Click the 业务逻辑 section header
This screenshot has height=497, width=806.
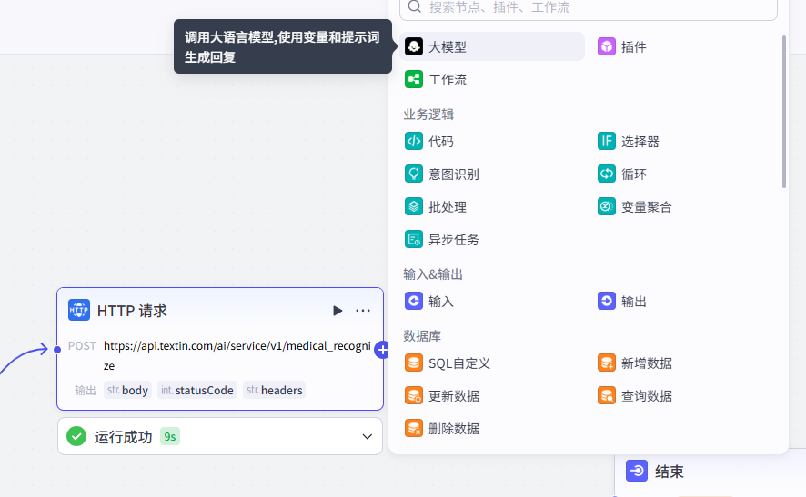(428, 114)
